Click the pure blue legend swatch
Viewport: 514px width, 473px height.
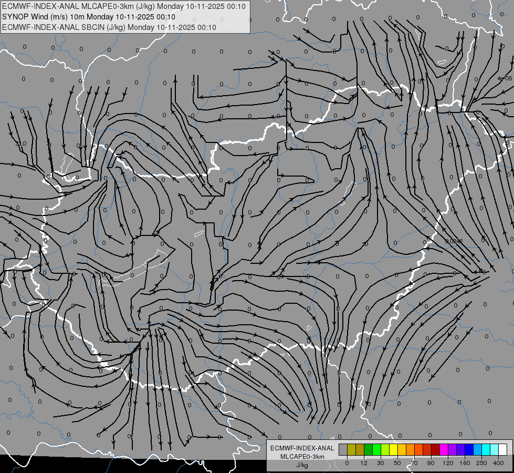coord(469,449)
